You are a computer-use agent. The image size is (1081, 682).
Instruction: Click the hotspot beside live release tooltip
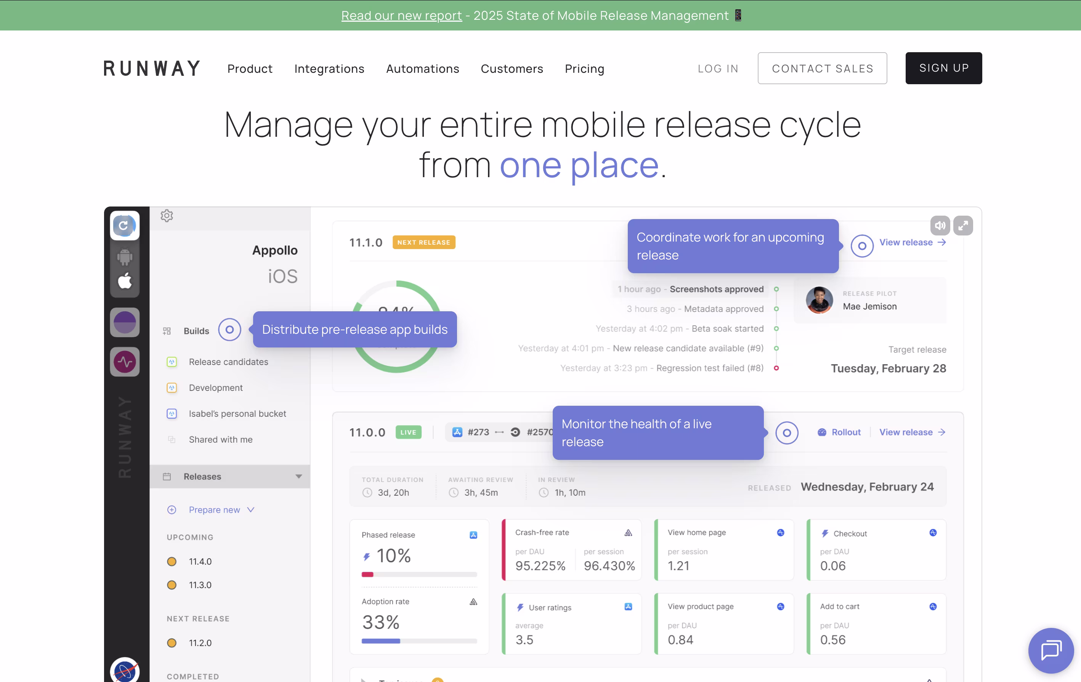click(786, 433)
